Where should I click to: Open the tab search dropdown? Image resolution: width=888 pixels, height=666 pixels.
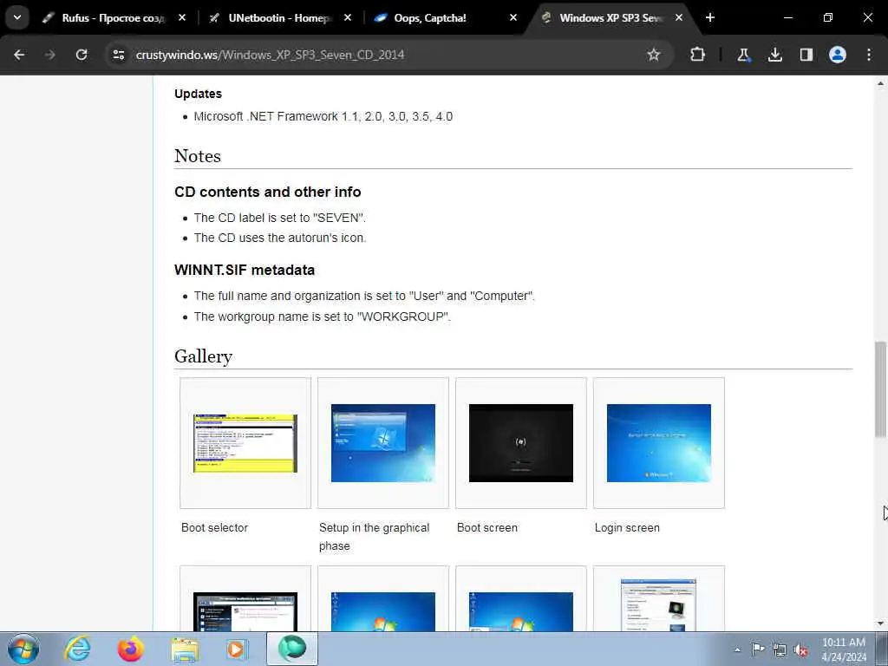click(x=17, y=17)
